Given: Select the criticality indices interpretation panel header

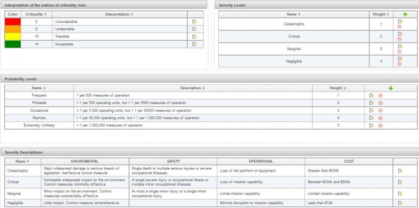Looking at the screenshot, I should pos(104,5).
